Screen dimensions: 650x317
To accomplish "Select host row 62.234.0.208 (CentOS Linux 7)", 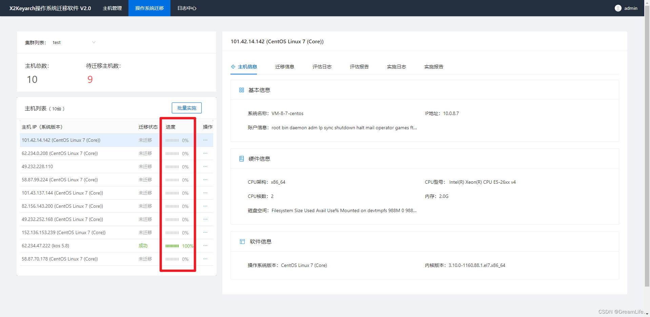I will [117, 153].
